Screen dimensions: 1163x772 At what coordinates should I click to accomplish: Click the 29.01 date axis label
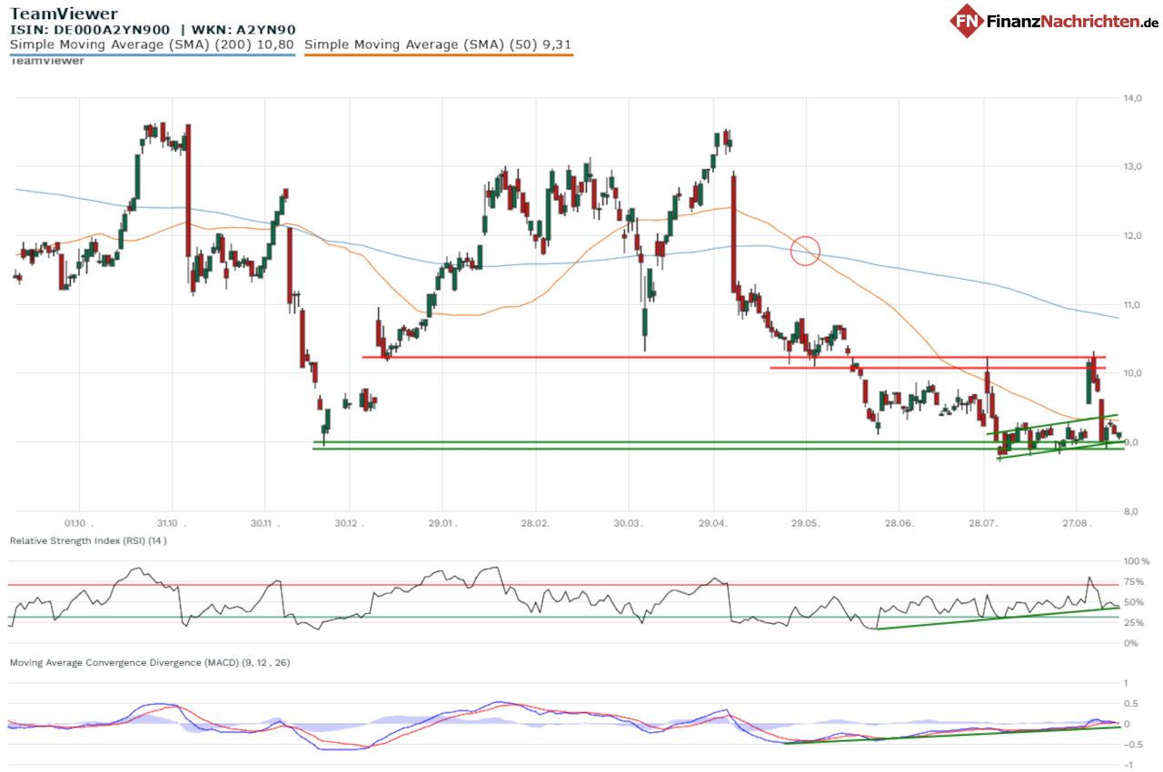pyautogui.click(x=443, y=525)
